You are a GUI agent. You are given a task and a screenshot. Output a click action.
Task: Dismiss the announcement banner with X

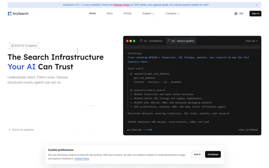coord(256,5)
